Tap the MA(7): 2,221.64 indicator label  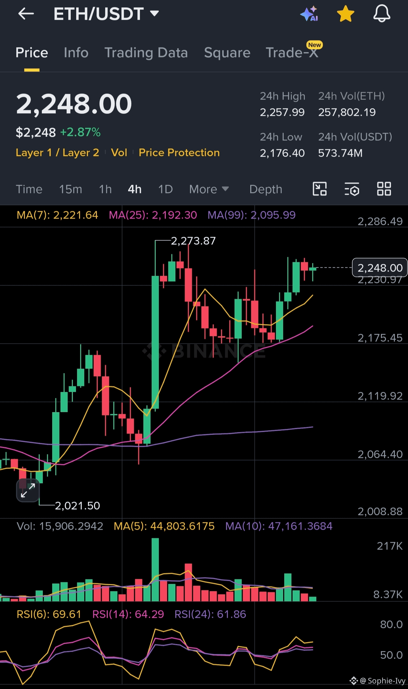tap(57, 215)
